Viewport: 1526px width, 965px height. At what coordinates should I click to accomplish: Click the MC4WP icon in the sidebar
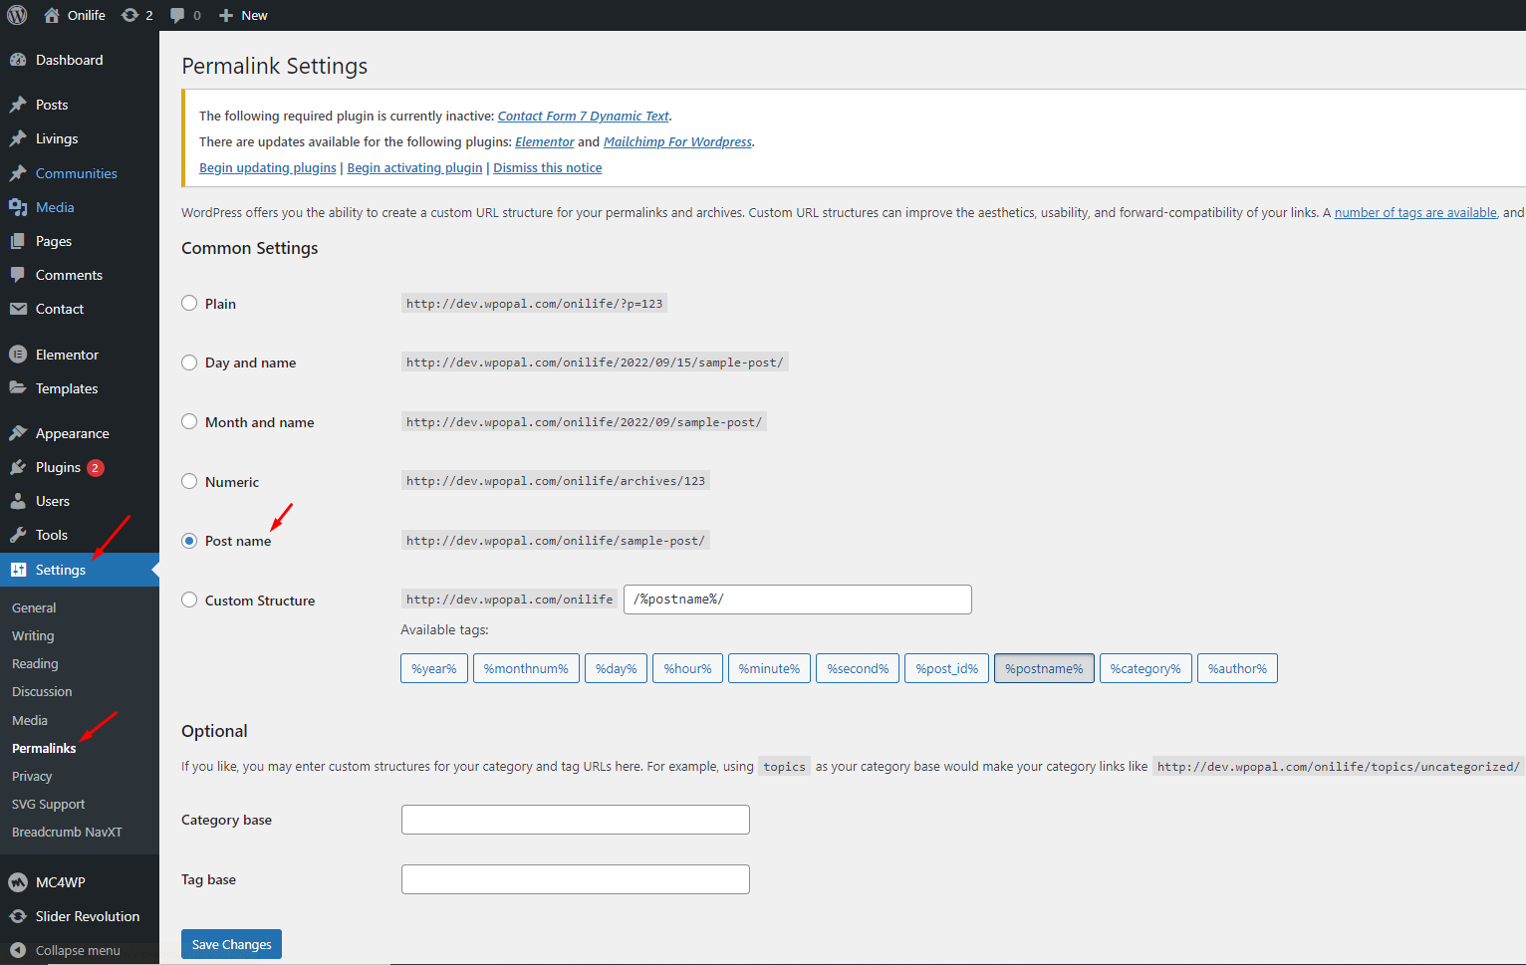point(18,882)
